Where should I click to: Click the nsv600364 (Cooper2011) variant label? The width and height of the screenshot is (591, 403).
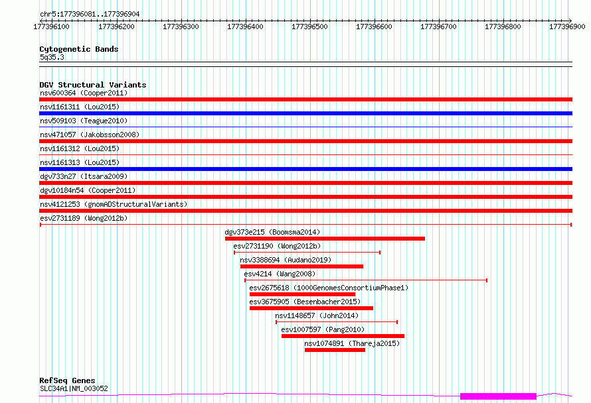pos(84,93)
